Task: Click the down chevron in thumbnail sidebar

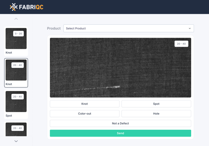Action: pos(16,141)
